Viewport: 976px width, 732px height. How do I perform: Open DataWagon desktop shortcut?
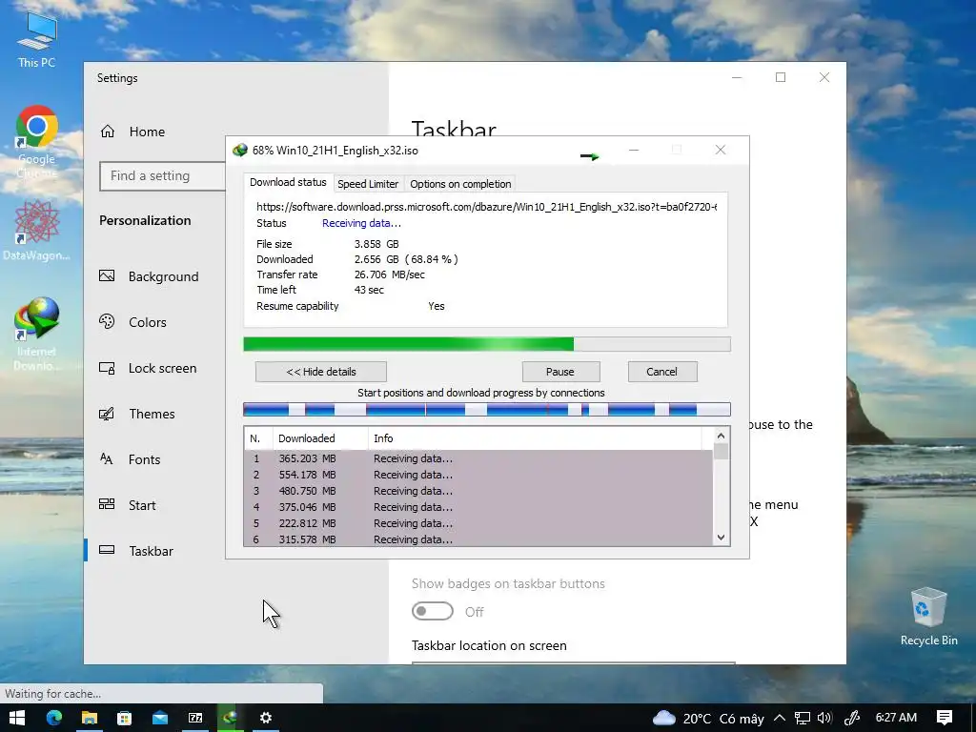pyautogui.click(x=37, y=231)
